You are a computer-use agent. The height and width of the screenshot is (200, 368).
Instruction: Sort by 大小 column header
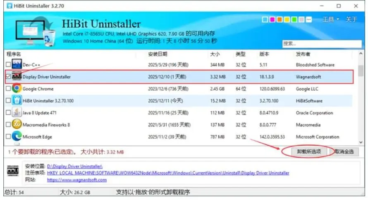coord(215,54)
